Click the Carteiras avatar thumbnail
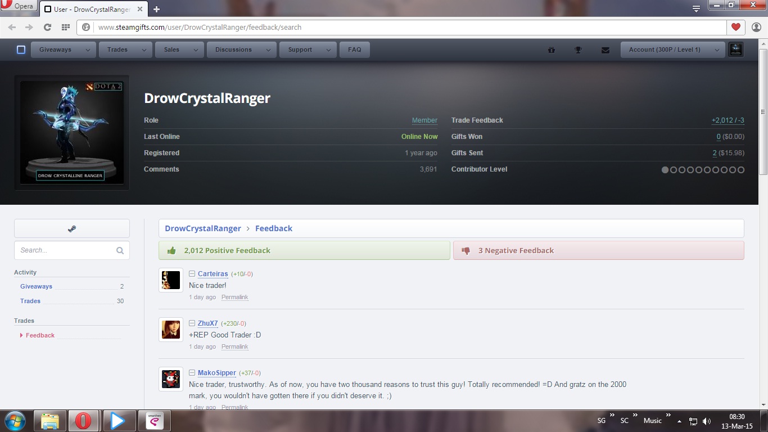768x432 pixels. tap(171, 280)
